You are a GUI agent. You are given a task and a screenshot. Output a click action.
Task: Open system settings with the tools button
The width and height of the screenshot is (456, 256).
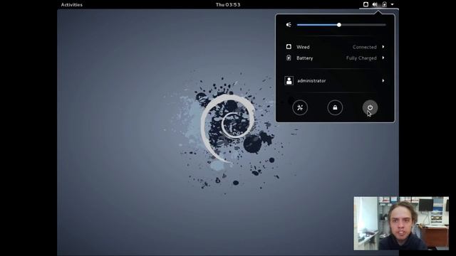(x=300, y=107)
